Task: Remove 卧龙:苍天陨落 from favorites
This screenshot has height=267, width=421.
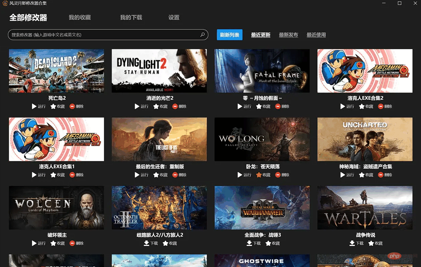Action: (x=263, y=175)
